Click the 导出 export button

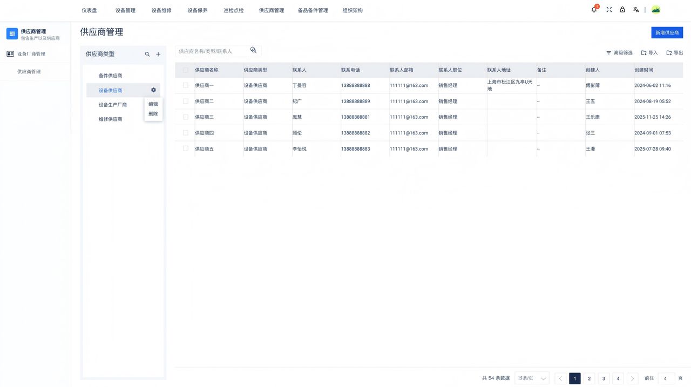point(675,53)
